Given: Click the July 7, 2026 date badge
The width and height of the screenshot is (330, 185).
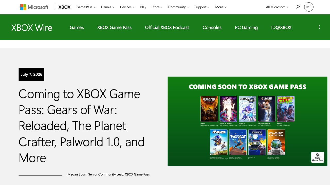Looking at the screenshot, I should (31, 74).
